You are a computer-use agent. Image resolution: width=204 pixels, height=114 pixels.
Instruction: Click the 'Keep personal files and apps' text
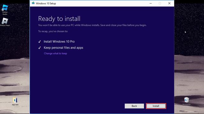[63, 48]
